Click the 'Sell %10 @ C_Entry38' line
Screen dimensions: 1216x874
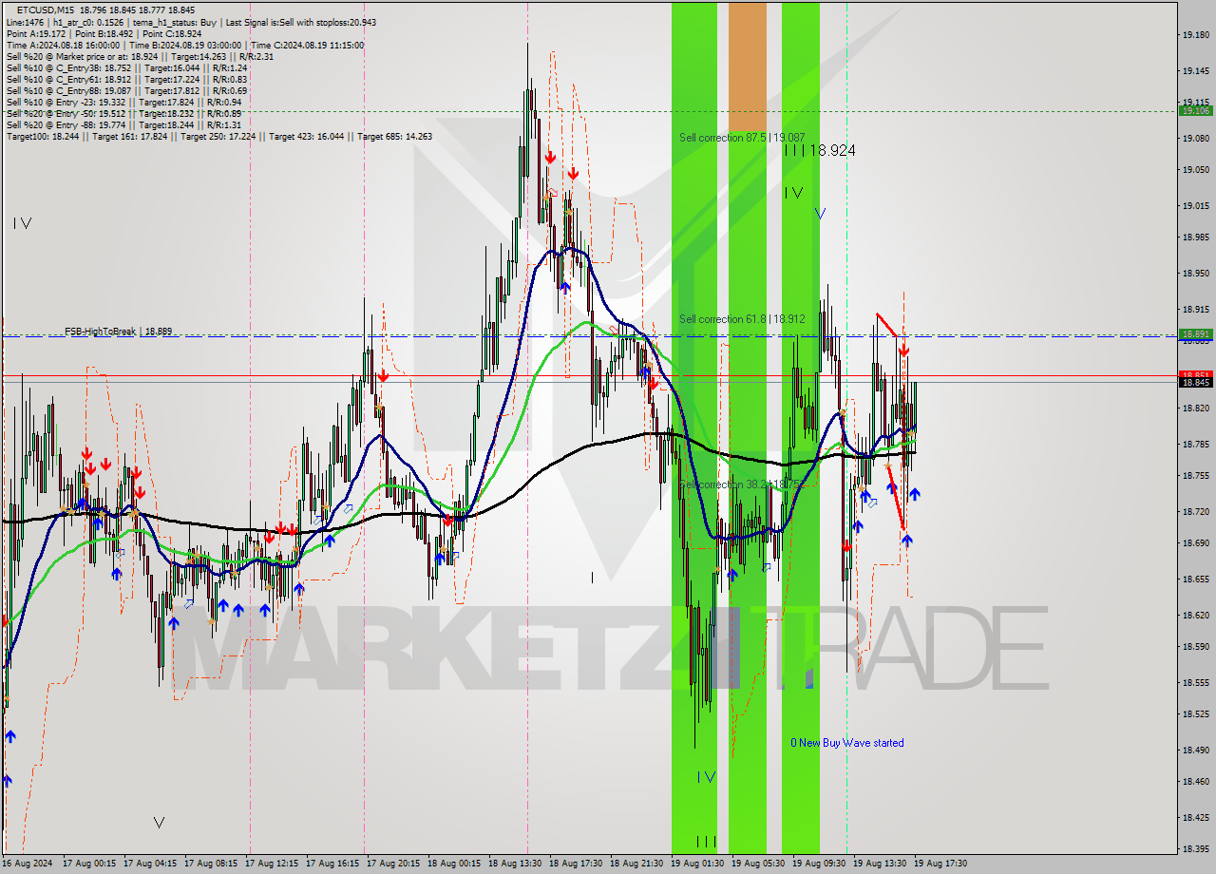point(126,67)
